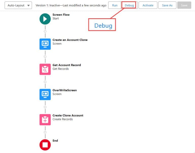Click the 'Start' subtitle text
This screenshot has height=153, width=195.
56,19
